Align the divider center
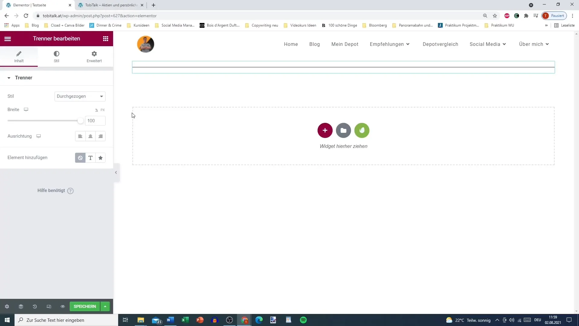Image resolution: width=579 pixels, height=326 pixels. 90,136
